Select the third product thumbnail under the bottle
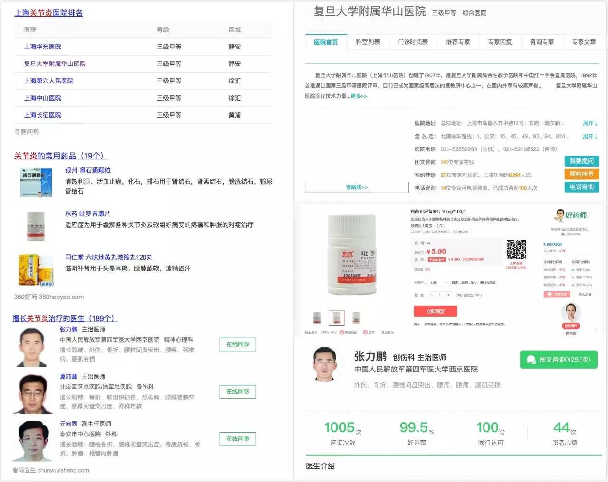This screenshot has height=482, width=608. pyautogui.click(x=356, y=318)
